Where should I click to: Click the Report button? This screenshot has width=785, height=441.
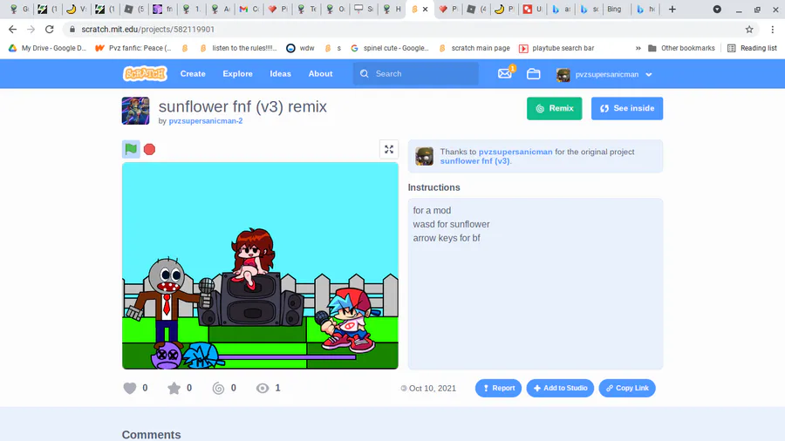[498, 388]
